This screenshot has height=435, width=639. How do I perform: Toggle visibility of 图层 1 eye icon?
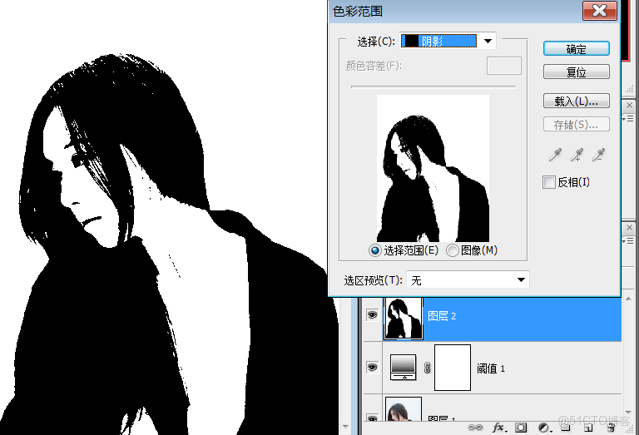tap(372, 418)
